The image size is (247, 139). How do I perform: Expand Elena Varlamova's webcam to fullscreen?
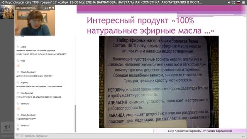pos(46,8)
